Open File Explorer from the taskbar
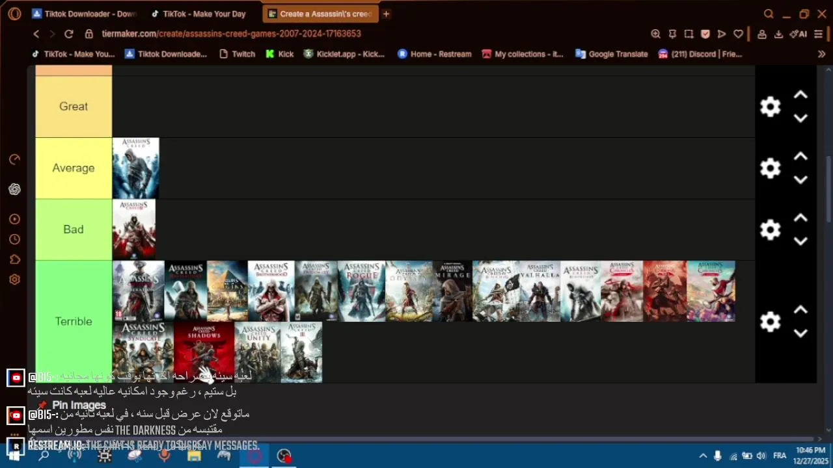The width and height of the screenshot is (833, 468). pos(194,456)
